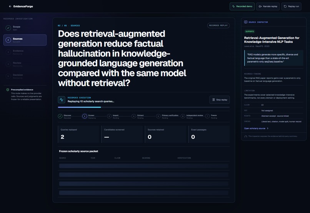This screenshot has width=310, height=213.
Task: Click the number 2 circle beside Sources
Action: pyautogui.click(x=8, y=40)
